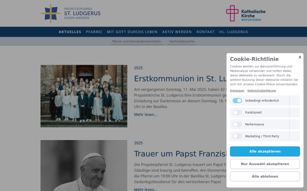Image resolution: width=307 pixels, height=191 pixels.
Task: Click the Funktionell label text
Action: 253,113
